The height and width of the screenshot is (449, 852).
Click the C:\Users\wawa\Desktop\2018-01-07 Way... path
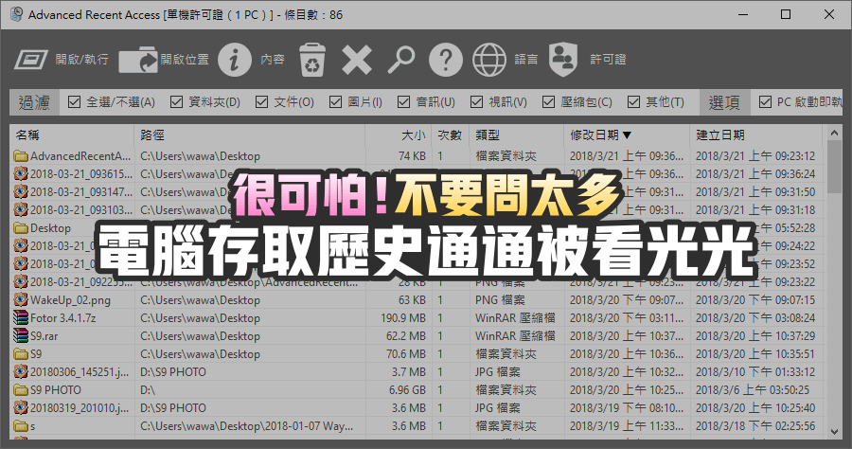pos(247,425)
